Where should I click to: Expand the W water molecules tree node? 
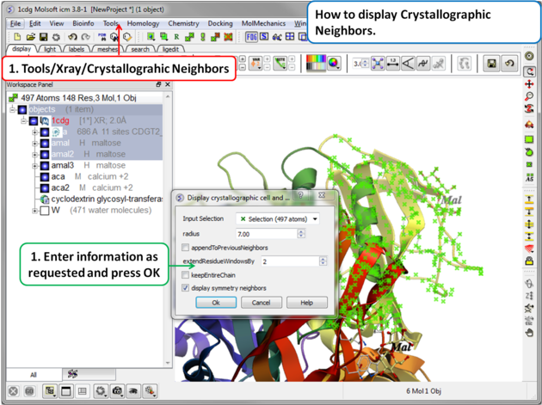point(34,211)
